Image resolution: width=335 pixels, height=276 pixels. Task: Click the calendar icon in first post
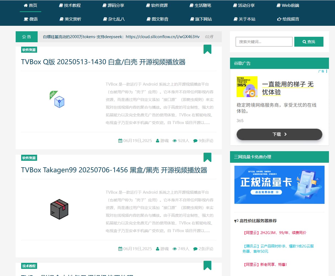(120, 141)
